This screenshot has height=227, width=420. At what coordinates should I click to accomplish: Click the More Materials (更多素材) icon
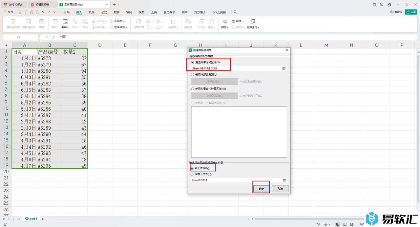tap(253, 21)
